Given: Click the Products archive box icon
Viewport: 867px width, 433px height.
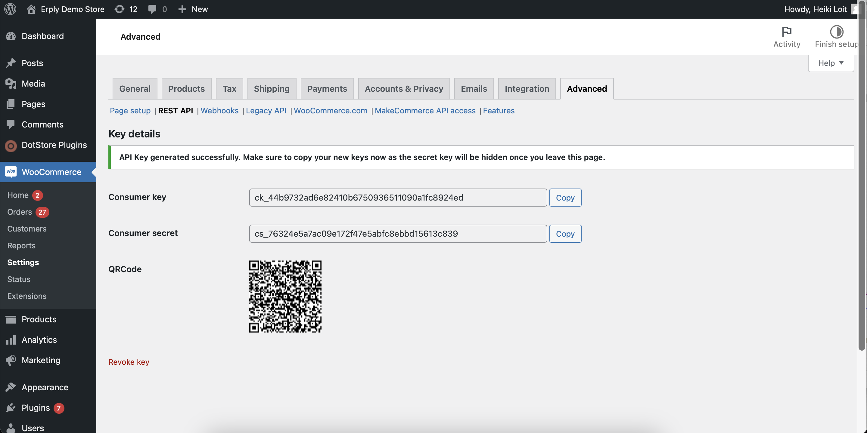Looking at the screenshot, I should tap(11, 319).
